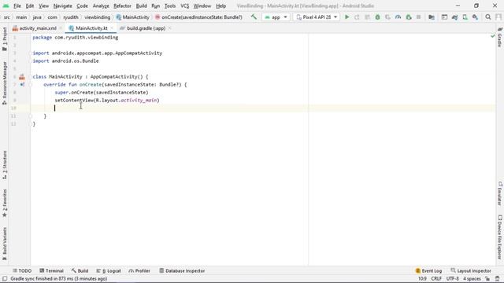504x283 pixels.
Task: Open the Event Log
Action: 428,270
